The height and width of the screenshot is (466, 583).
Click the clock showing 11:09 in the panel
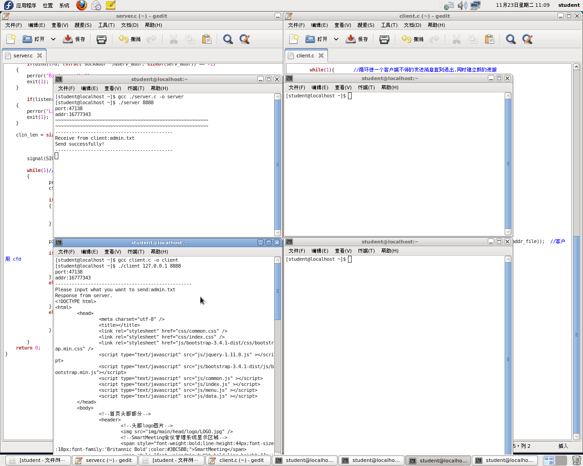click(x=523, y=5)
